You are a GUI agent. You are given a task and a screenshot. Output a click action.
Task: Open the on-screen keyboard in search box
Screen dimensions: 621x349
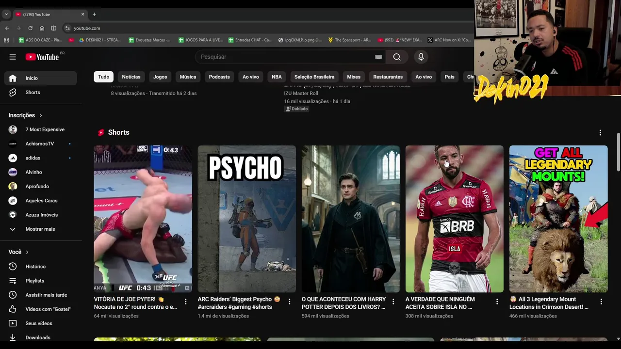tap(378, 57)
